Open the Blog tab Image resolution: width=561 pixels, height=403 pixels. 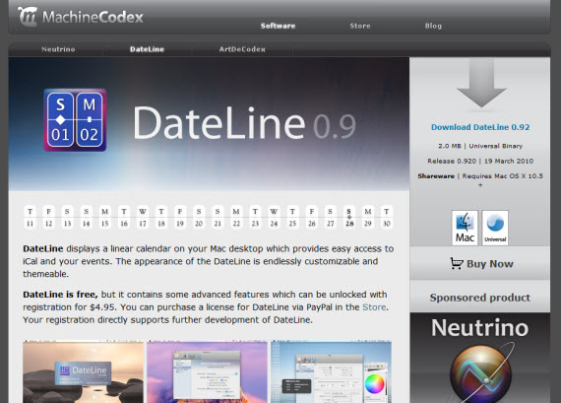click(x=433, y=26)
